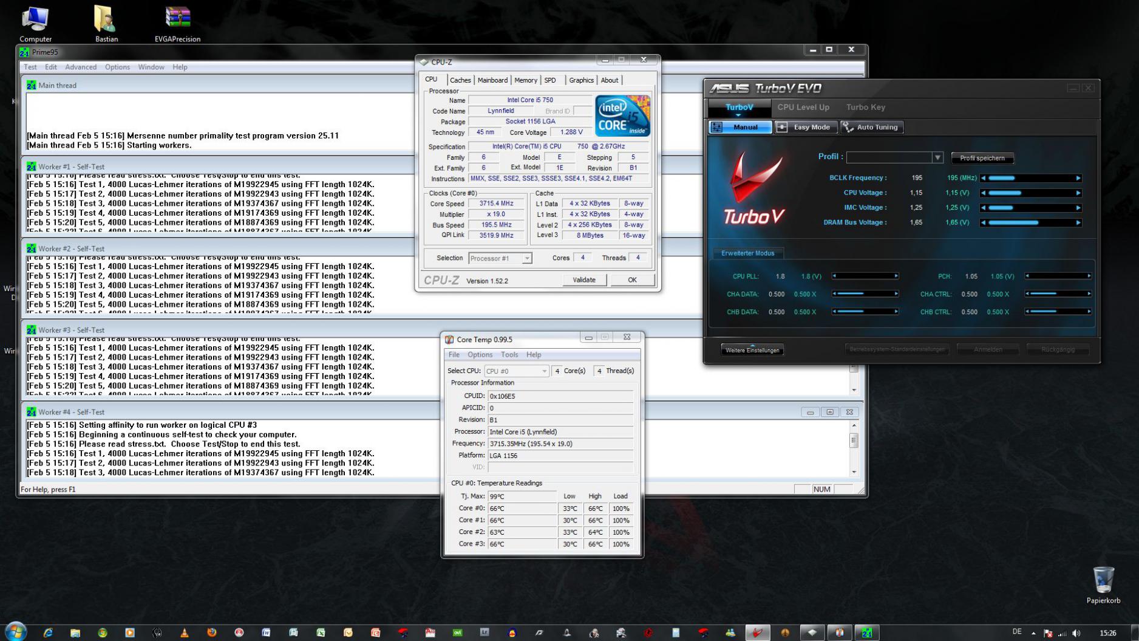Launch the EVGAPrecision desktop shortcut
Viewport: 1139px width, 641px height.
click(177, 24)
